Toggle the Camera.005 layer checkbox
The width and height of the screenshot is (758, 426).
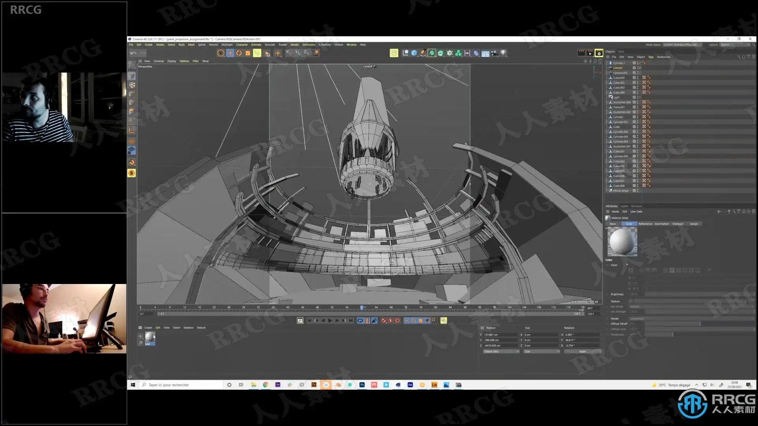[x=634, y=73]
